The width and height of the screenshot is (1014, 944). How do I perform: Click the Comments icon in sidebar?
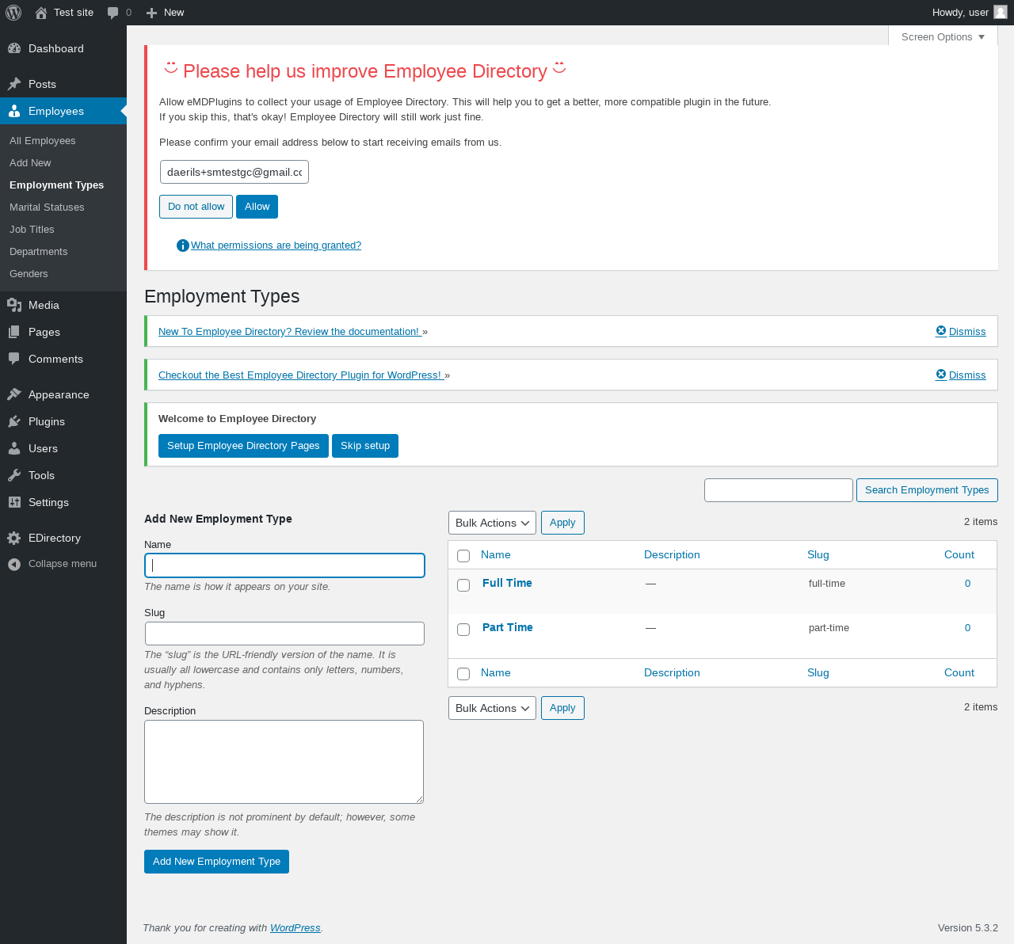(14, 359)
